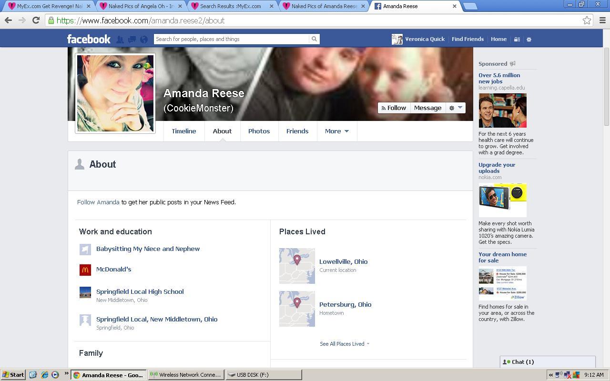Open the Friends tab

[297, 131]
